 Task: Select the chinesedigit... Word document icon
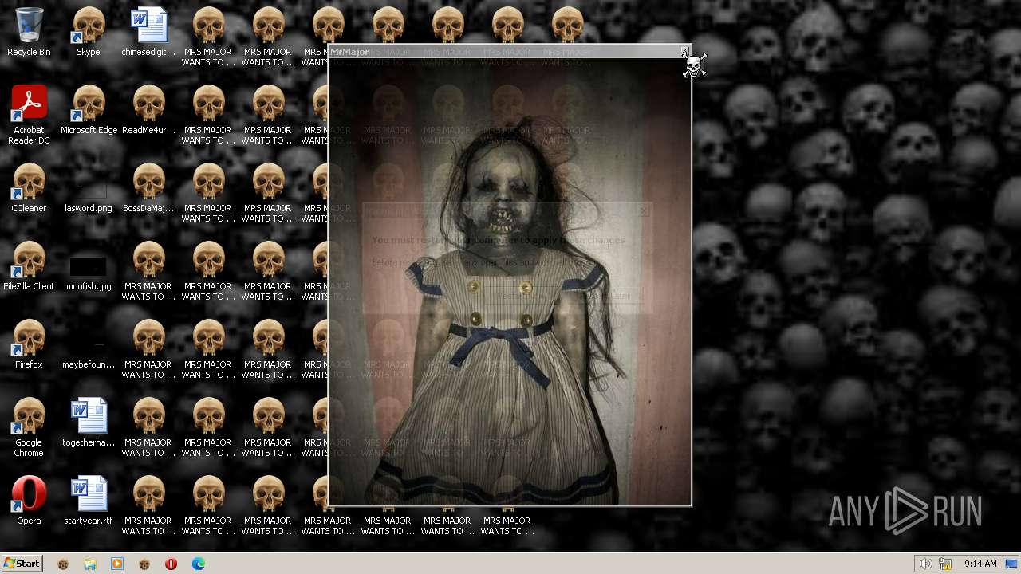tap(148, 32)
